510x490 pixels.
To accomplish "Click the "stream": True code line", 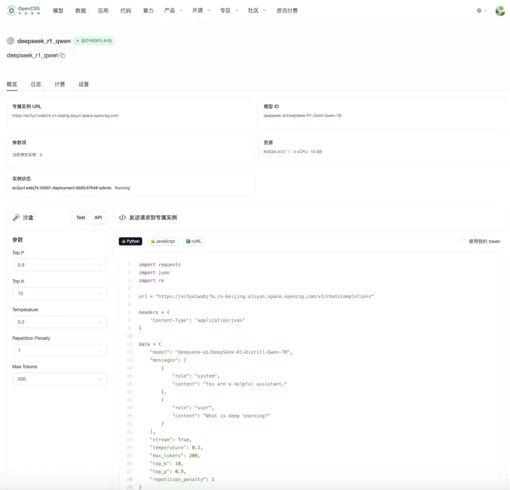I will point(170,440).
